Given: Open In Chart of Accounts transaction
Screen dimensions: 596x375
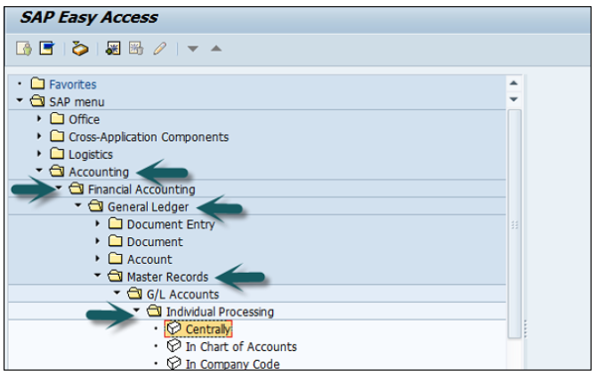Looking at the screenshot, I should tap(240, 347).
